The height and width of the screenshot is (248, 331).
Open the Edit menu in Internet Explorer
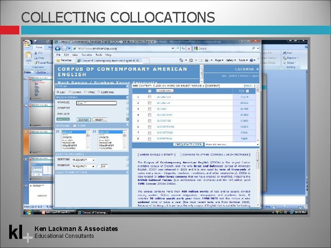(x=66, y=55)
